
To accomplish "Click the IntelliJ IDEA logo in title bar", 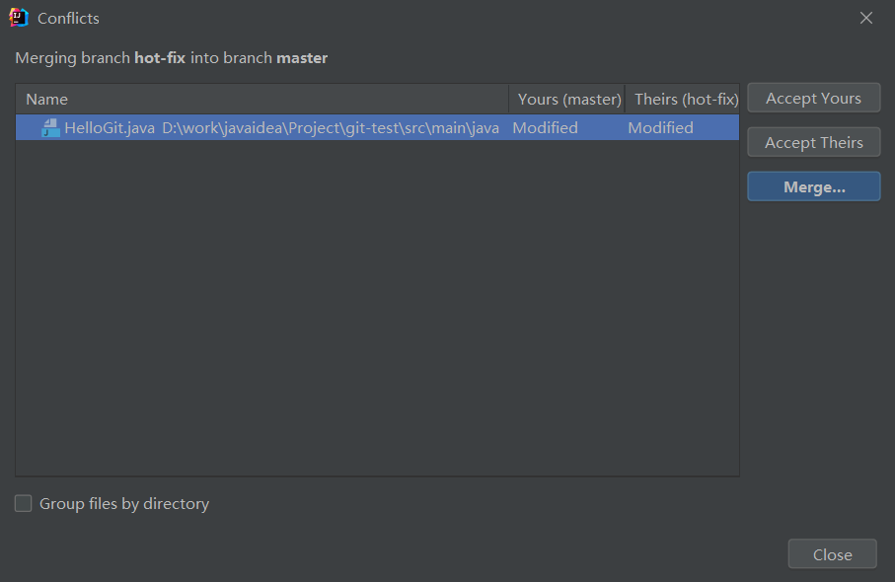I will pos(19,18).
